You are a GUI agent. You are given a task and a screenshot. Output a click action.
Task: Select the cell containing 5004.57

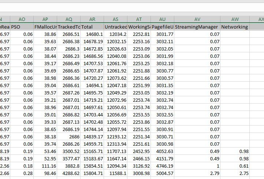(162, 173)
